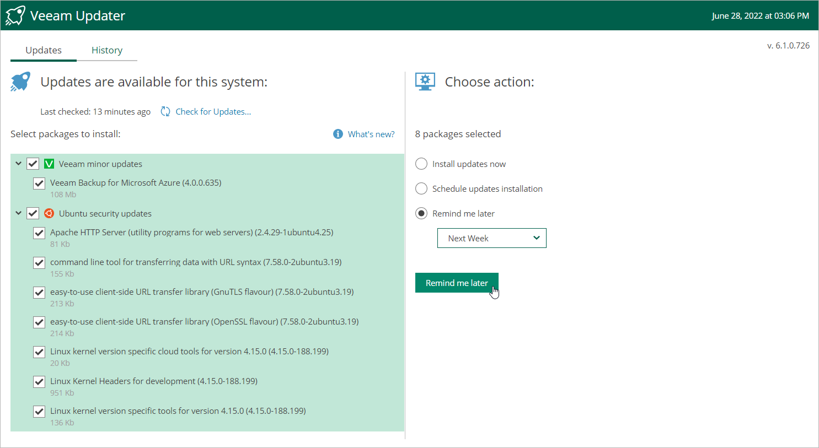Click the green Veeam V icon

49,164
